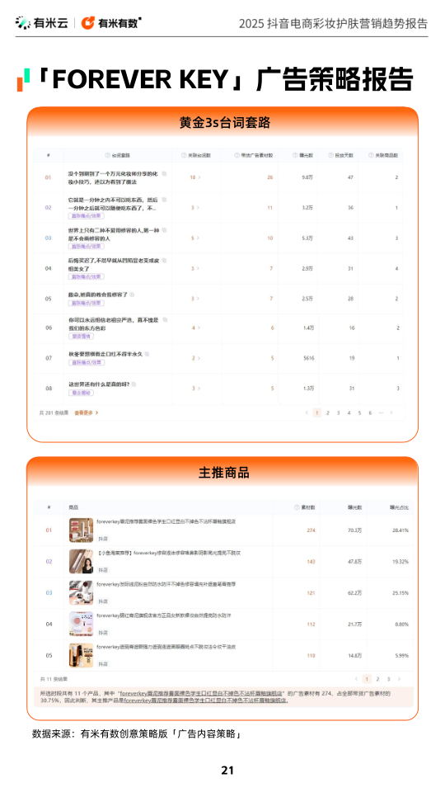
Task: Expand related scripts chevron in row 08
Action: (x=199, y=389)
